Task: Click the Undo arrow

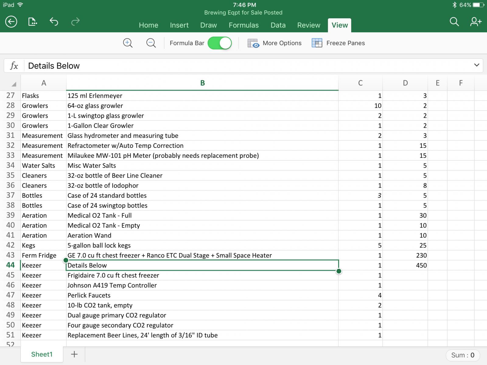Action: click(x=54, y=21)
